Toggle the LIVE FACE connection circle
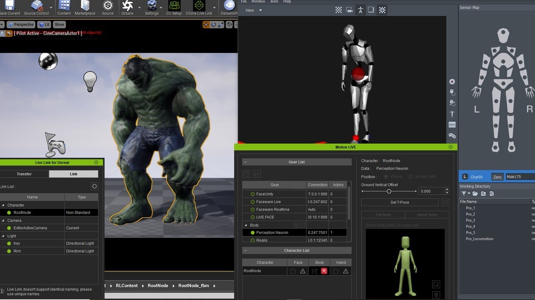This screenshot has width=535, height=300. coord(252,217)
